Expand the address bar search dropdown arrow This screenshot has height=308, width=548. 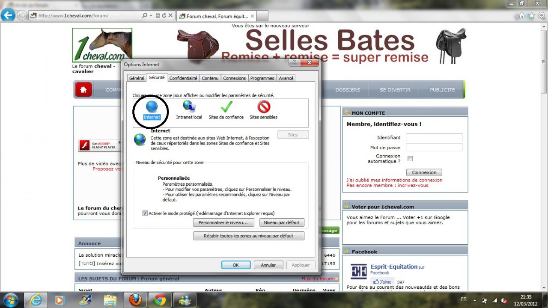151,16
